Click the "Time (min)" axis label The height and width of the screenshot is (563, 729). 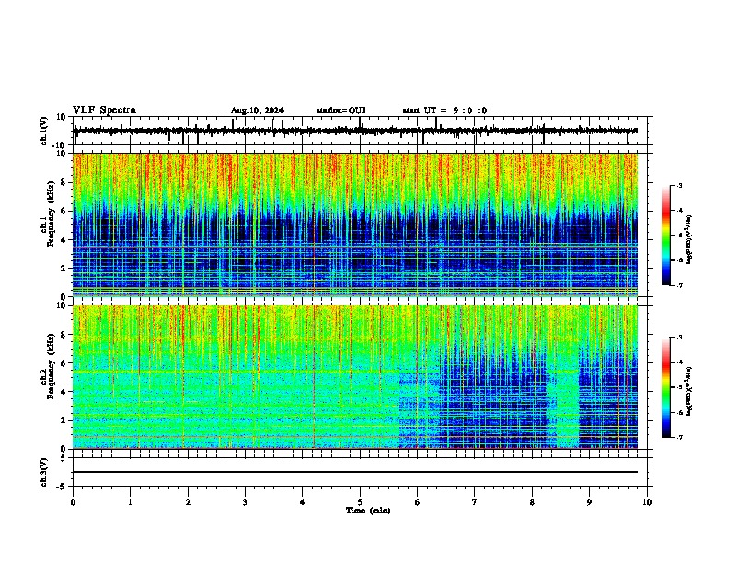(368, 511)
